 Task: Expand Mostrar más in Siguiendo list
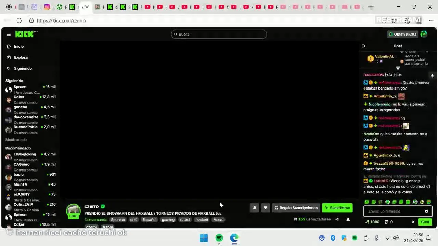(x=16, y=140)
